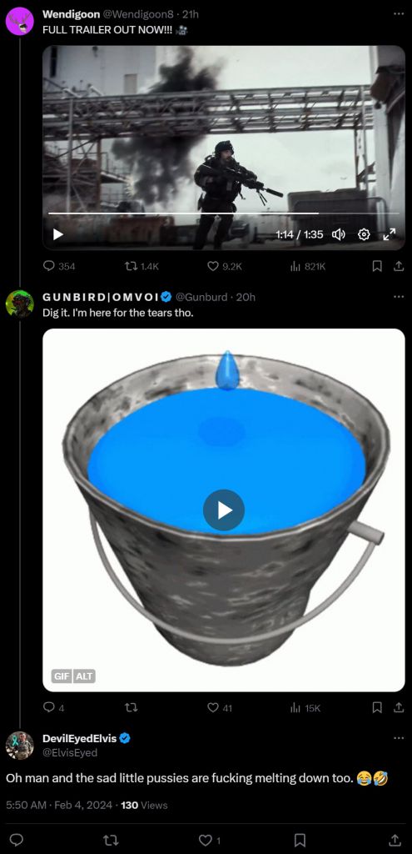The height and width of the screenshot is (854, 412).
Task: Open video settings gear
Action: pos(365,234)
